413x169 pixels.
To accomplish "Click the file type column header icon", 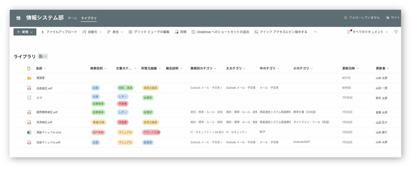I will click(29, 68).
